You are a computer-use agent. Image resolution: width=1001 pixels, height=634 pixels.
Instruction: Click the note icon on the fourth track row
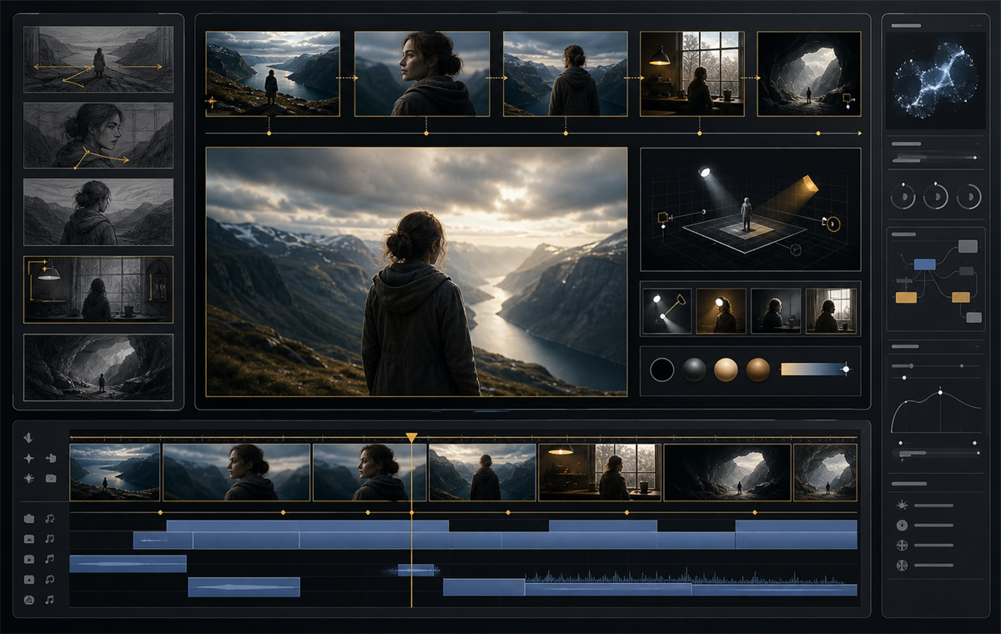click(x=50, y=579)
